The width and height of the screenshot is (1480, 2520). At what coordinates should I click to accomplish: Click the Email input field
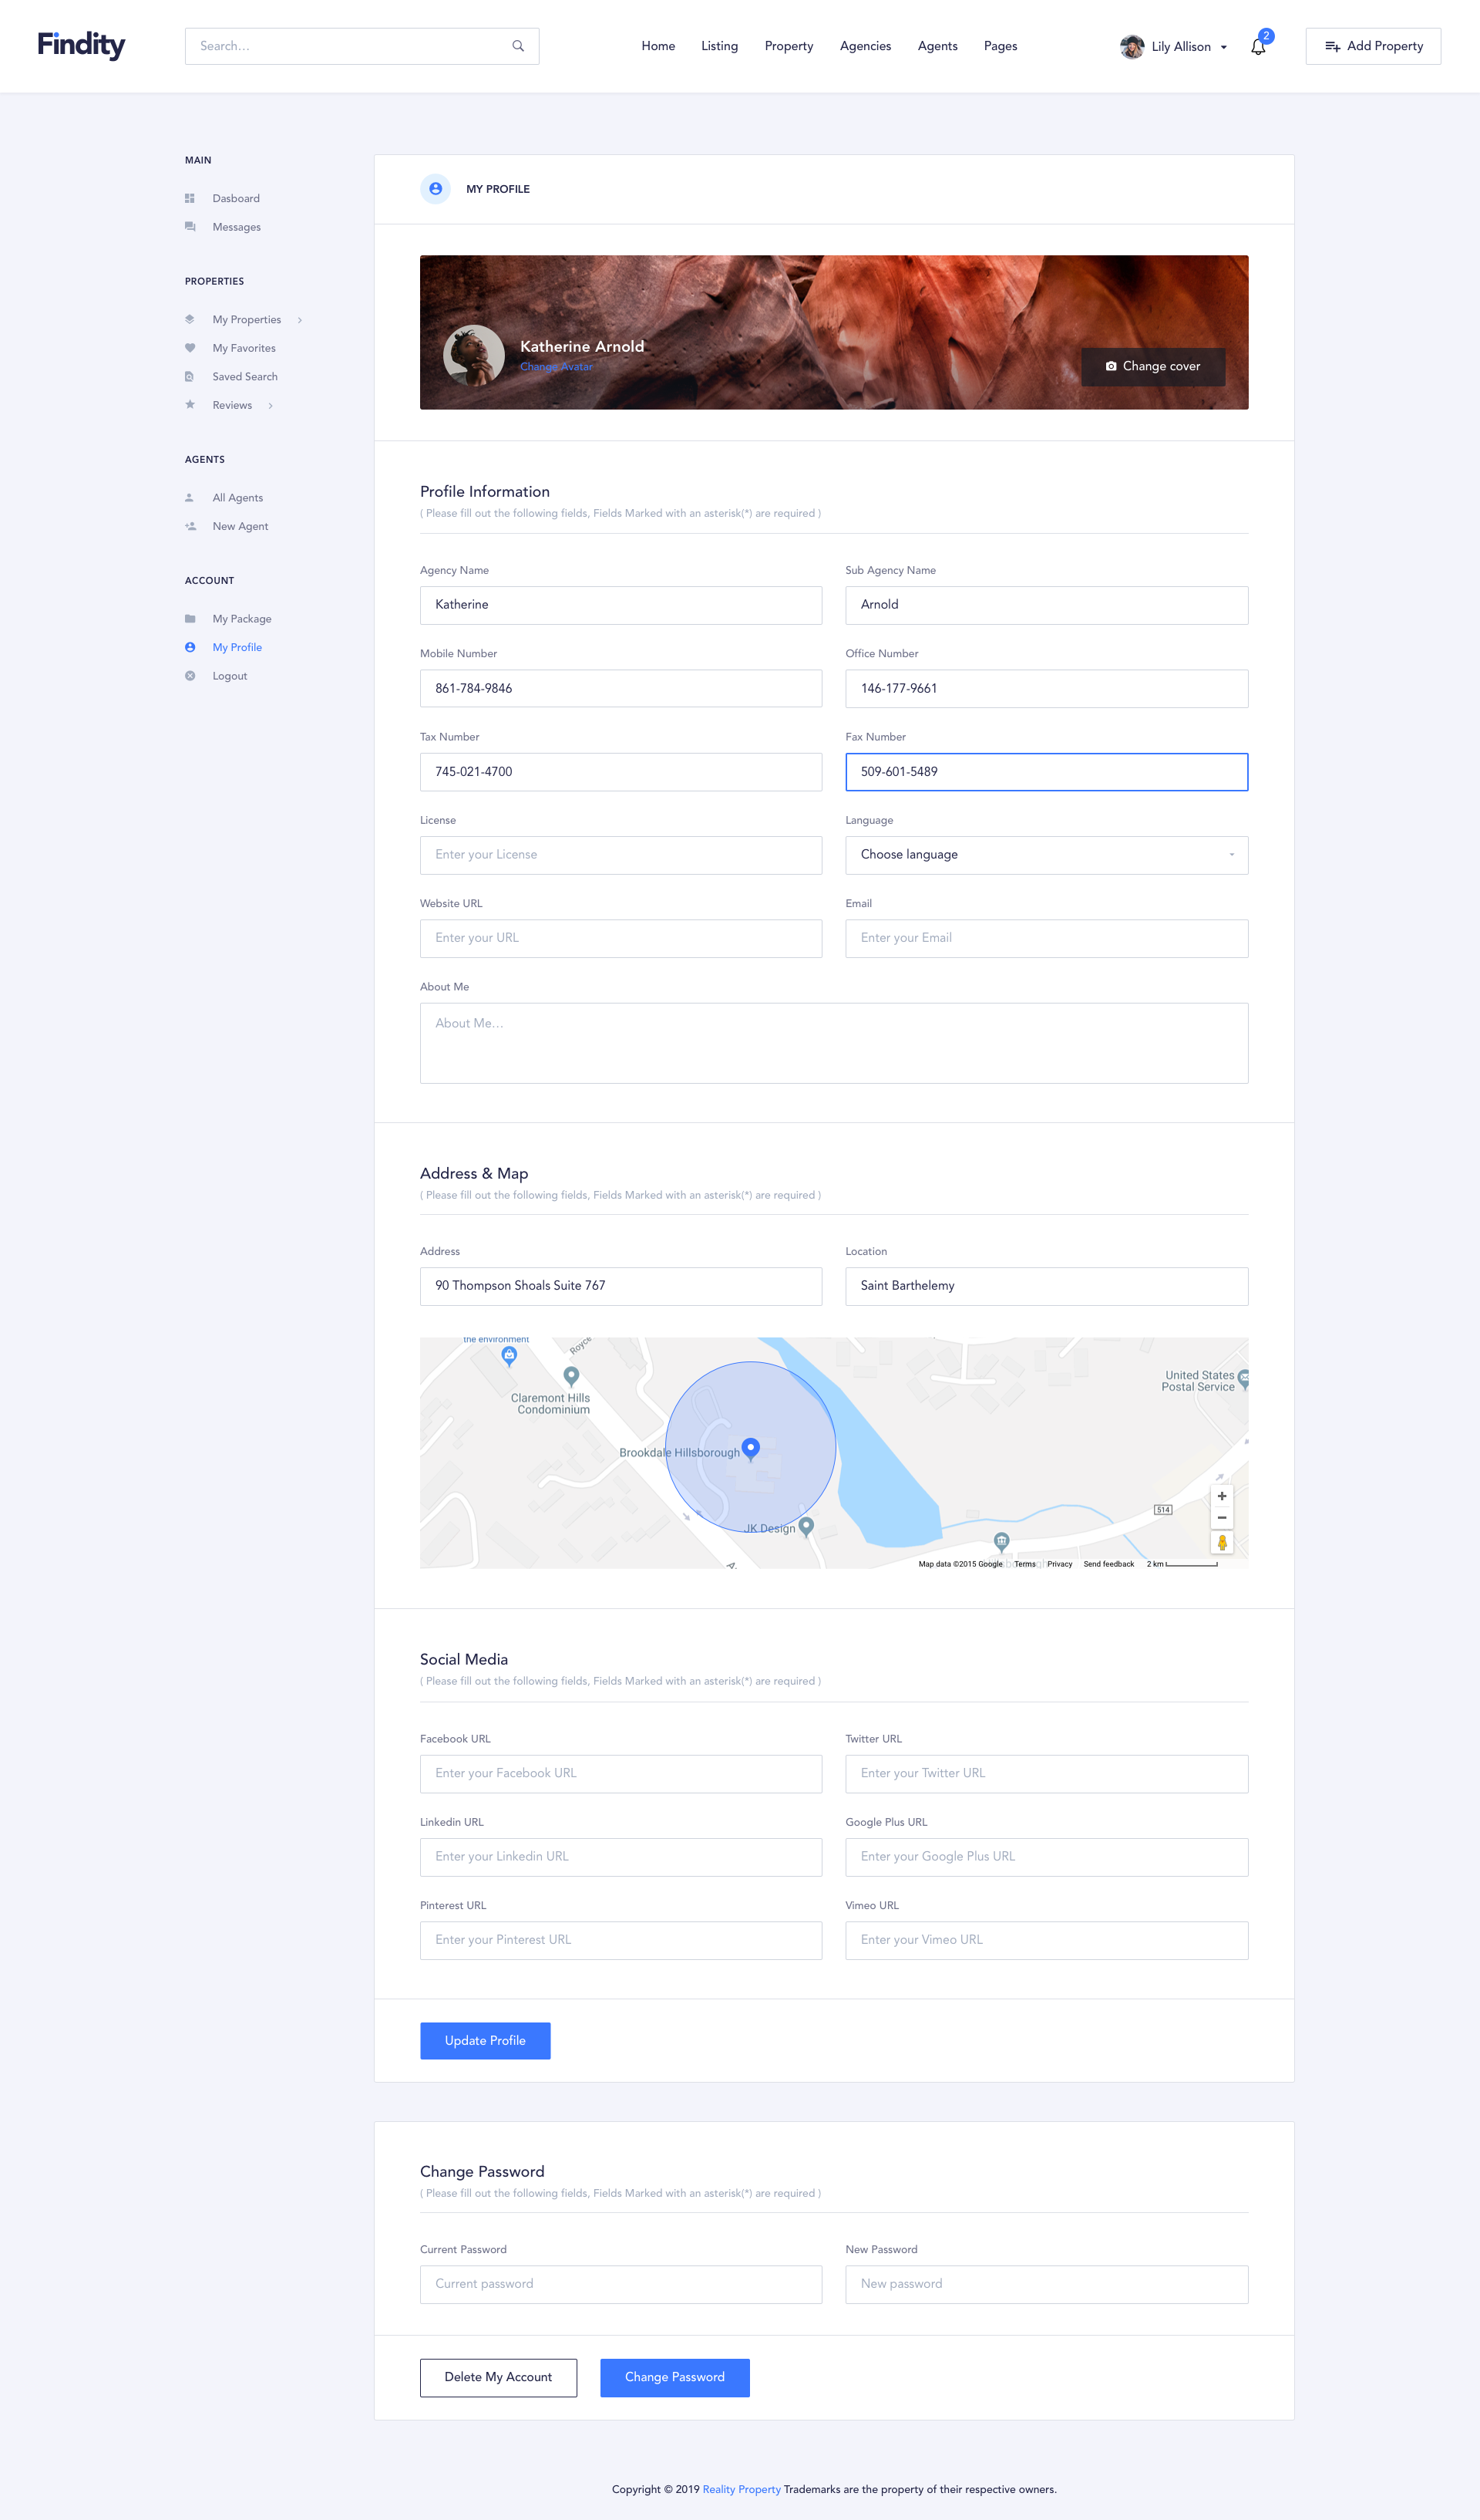(x=1045, y=938)
